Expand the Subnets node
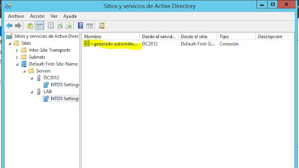Screen dimensions: 299x168 (17, 57)
